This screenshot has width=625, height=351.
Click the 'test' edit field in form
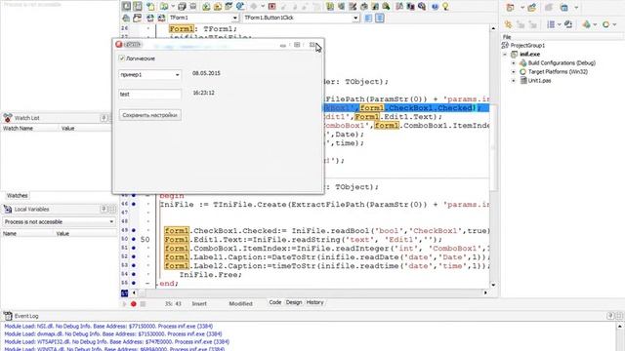point(149,94)
